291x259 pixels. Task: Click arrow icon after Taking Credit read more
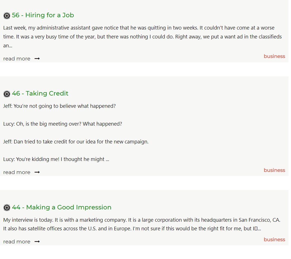pos(37,172)
